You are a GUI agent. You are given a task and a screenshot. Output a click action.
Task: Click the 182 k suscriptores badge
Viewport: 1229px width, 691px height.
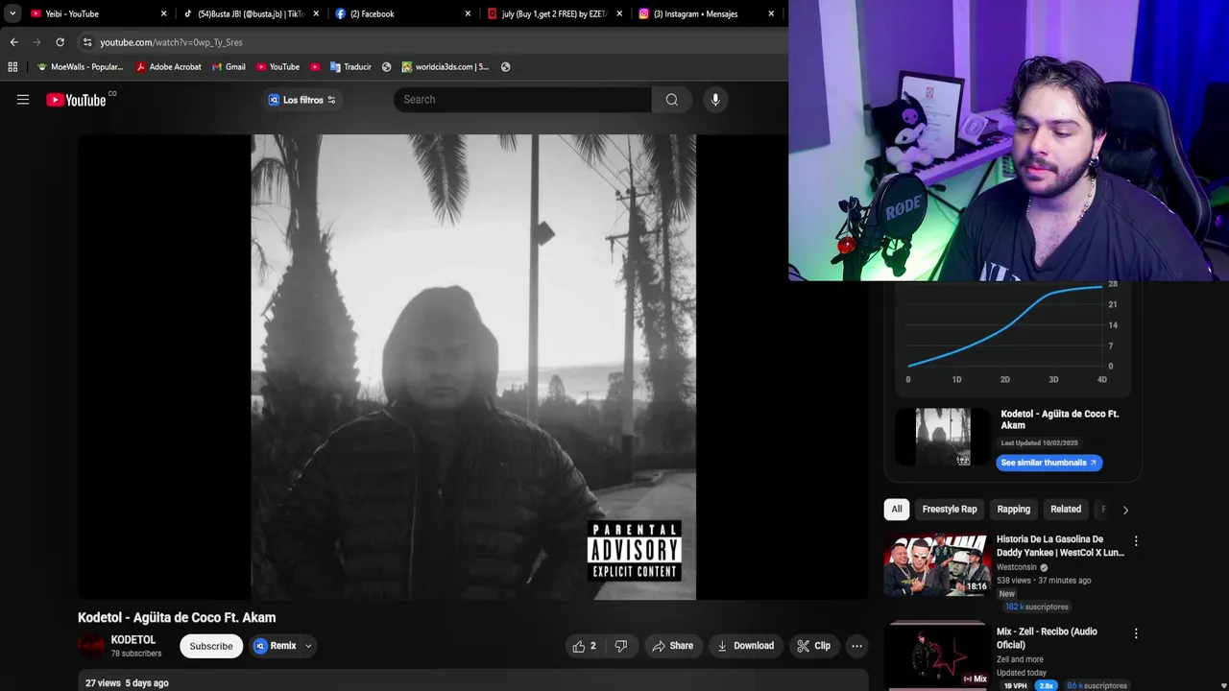pos(1036,607)
